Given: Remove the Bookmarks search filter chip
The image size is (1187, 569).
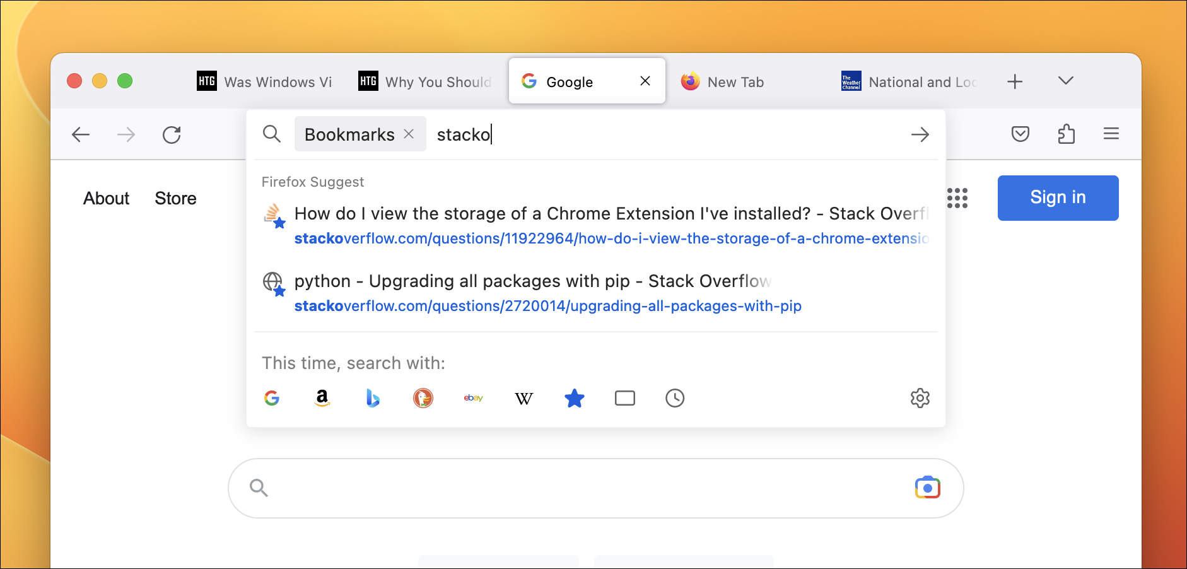Looking at the screenshot, I should pos(409,134).
